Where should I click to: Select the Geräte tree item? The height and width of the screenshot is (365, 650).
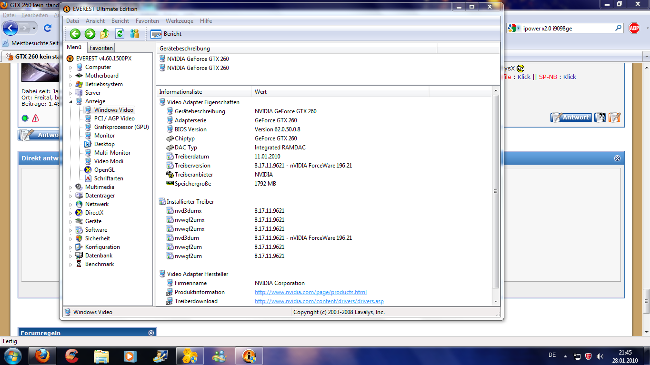[x=93, y=221]
